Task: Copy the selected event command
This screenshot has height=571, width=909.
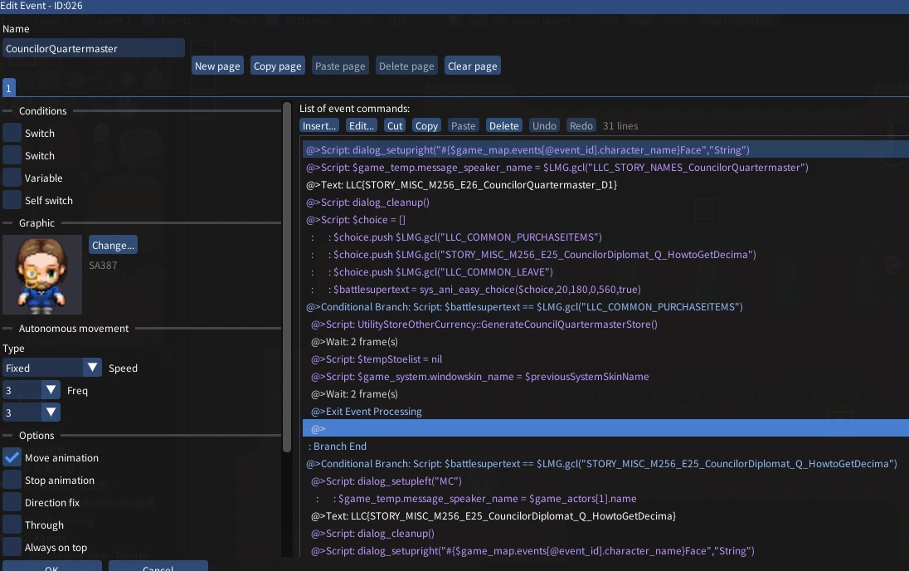Action: (426, 125)
